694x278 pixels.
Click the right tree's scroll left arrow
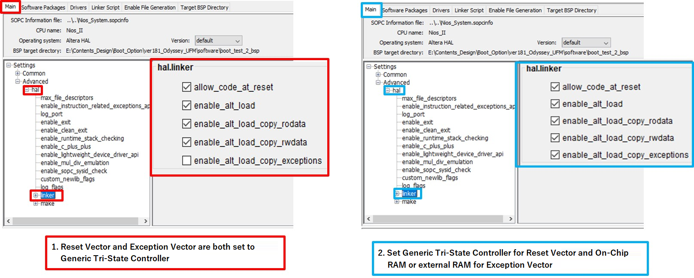click(x=368, y=219)
